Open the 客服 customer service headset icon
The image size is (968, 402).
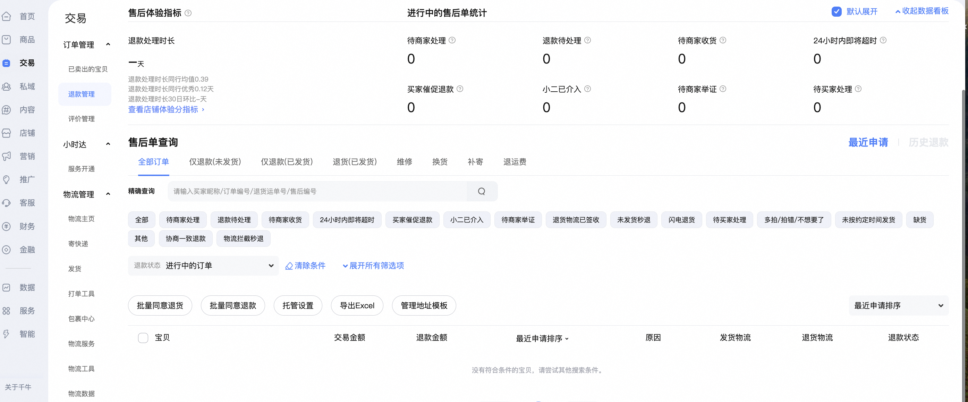coord(6,203)
